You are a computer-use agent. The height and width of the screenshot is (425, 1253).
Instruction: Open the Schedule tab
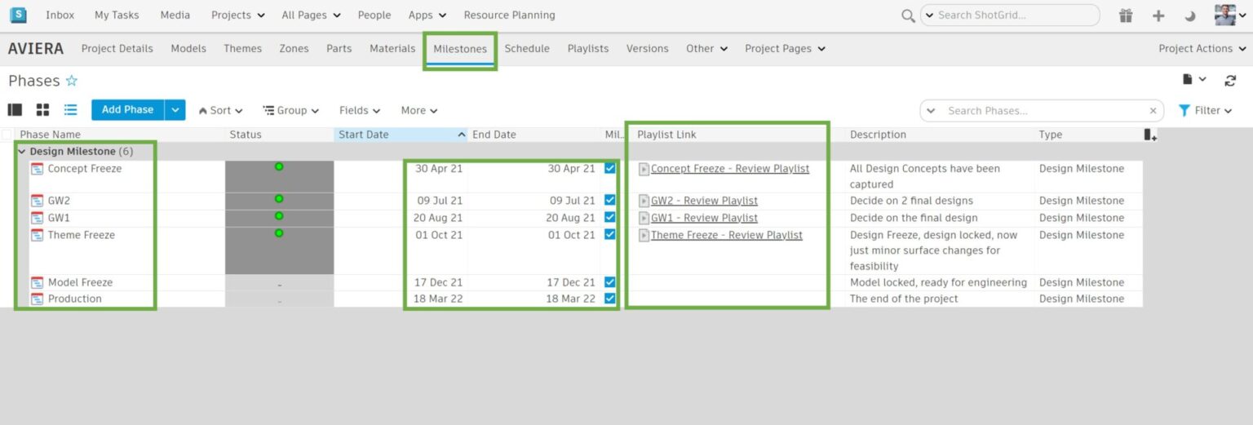[x=527, y=49]
